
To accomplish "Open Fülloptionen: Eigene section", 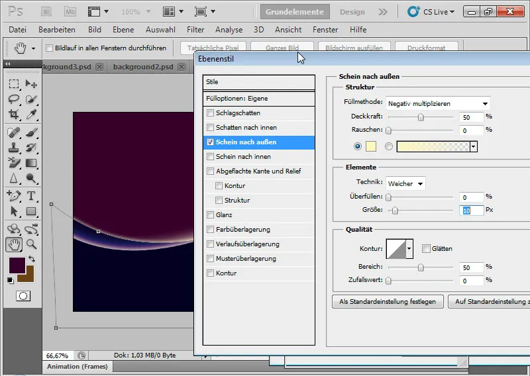I will tap(259, 99).
